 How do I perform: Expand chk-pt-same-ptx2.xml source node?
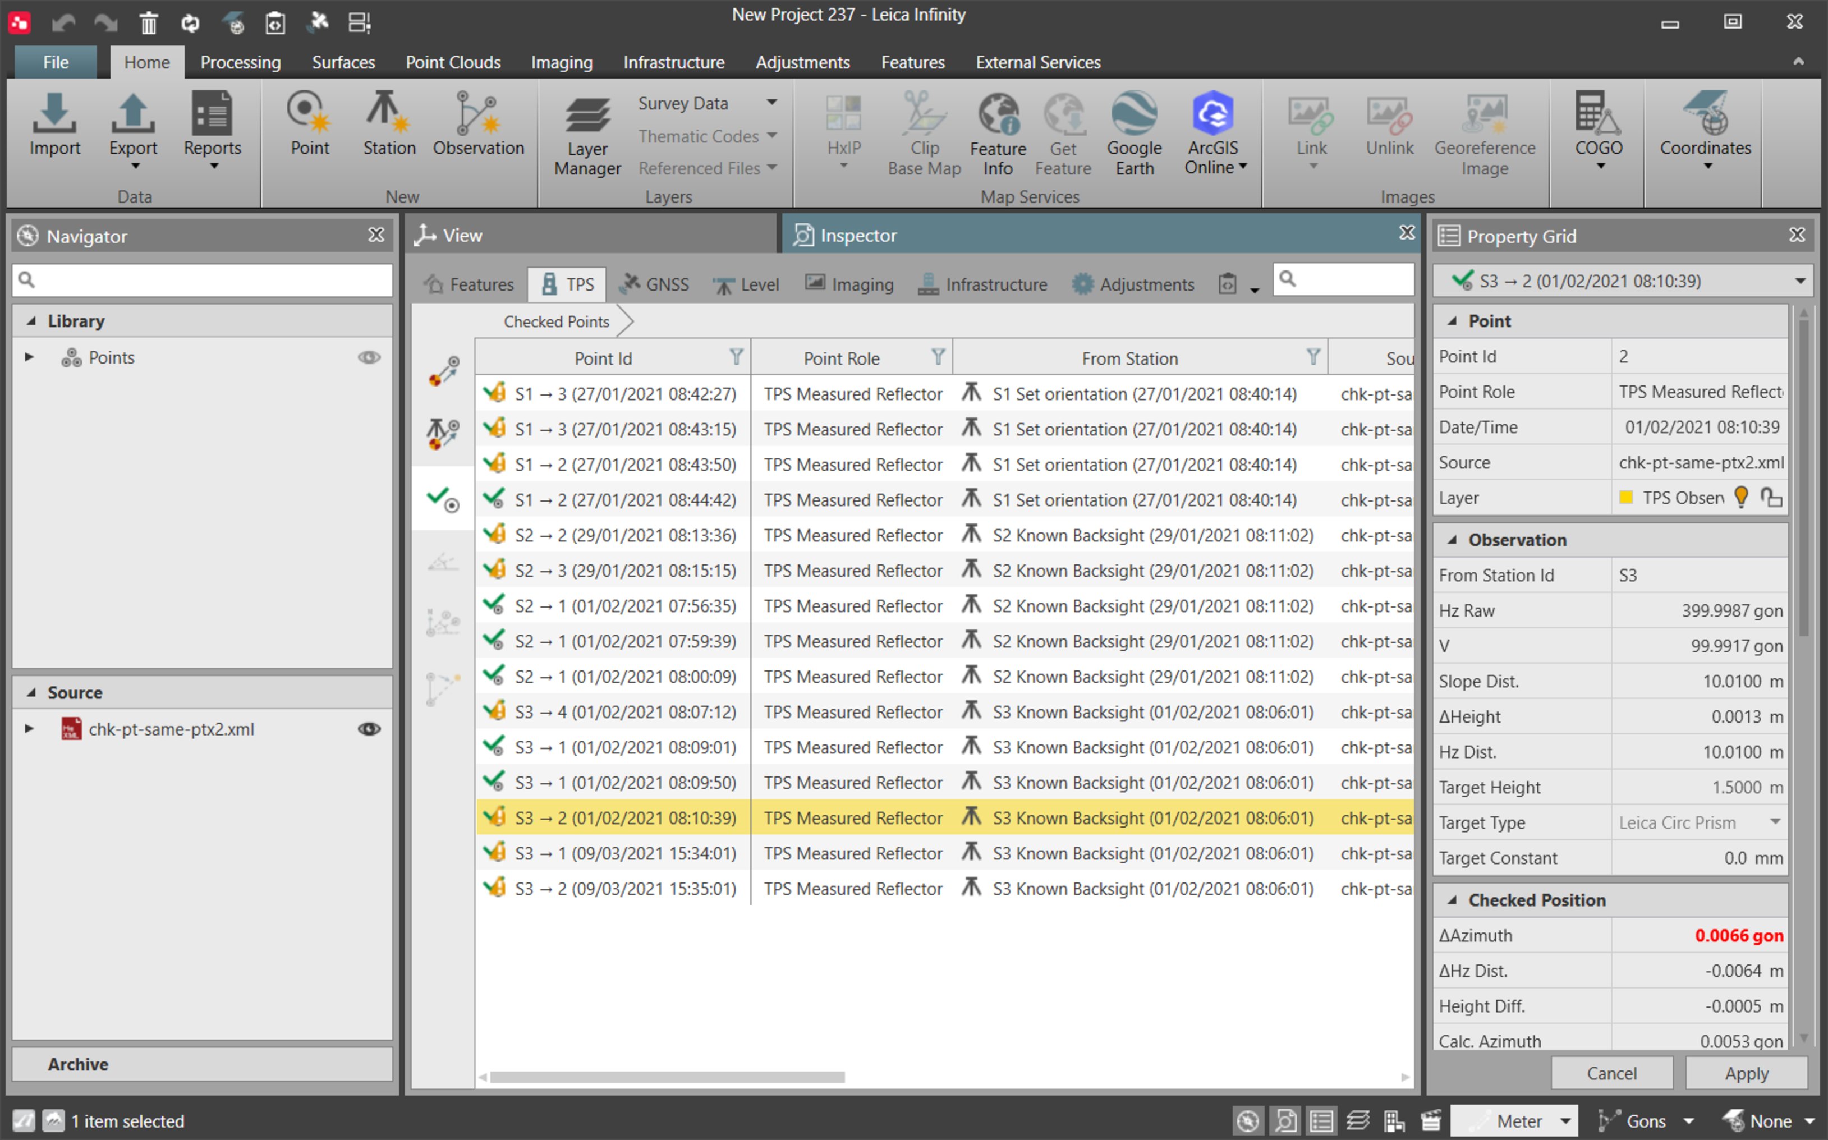point(29,728)
